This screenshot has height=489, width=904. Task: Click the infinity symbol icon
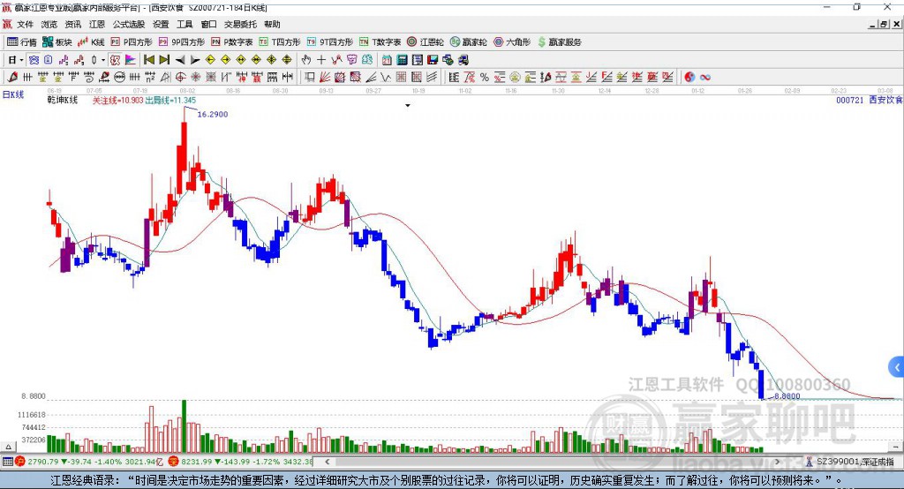tap(704, 78)
